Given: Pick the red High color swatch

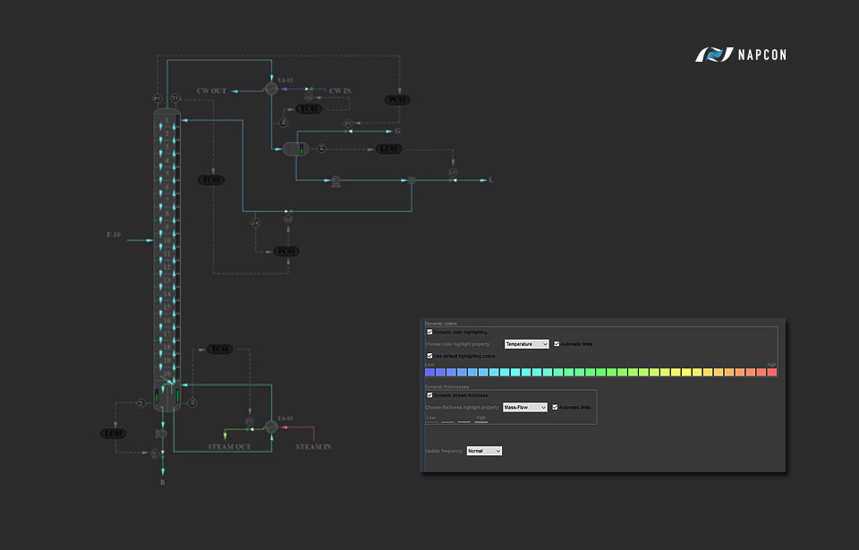Looking at the screenshot, I should point(772,372).
